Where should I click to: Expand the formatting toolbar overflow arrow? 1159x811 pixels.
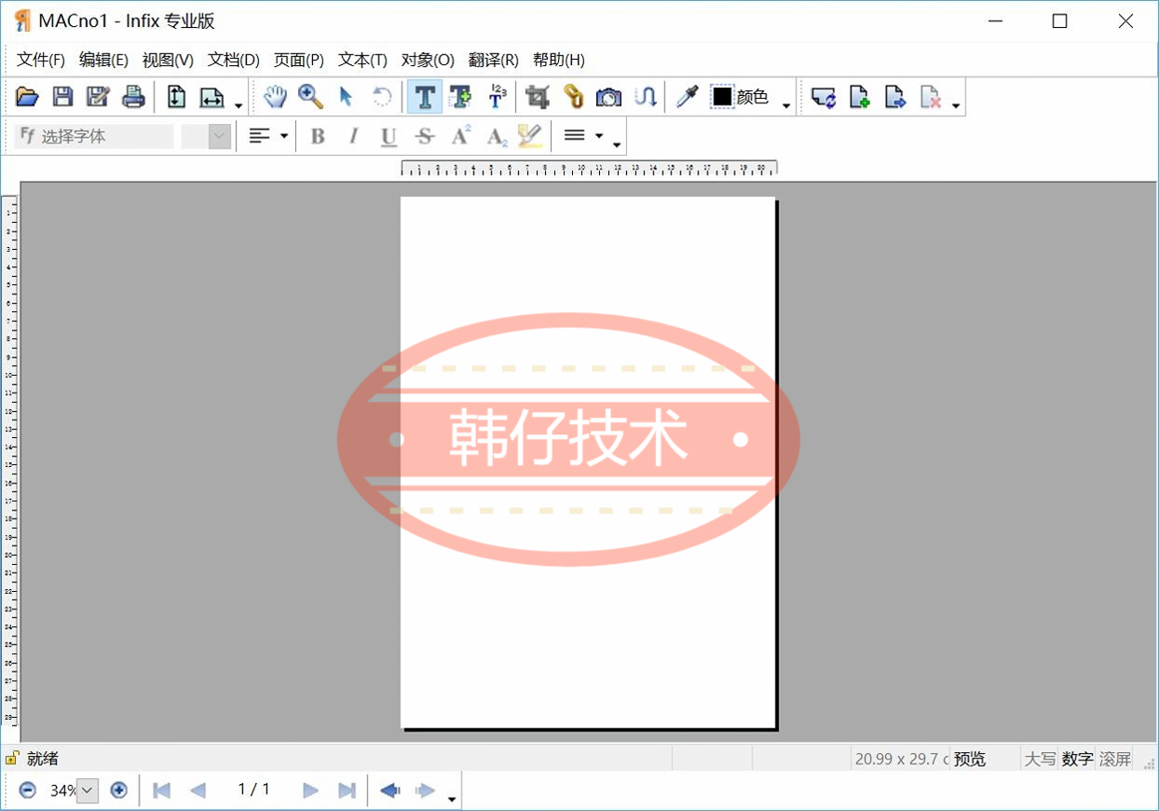pyautogui.click(x=617, y=145)
